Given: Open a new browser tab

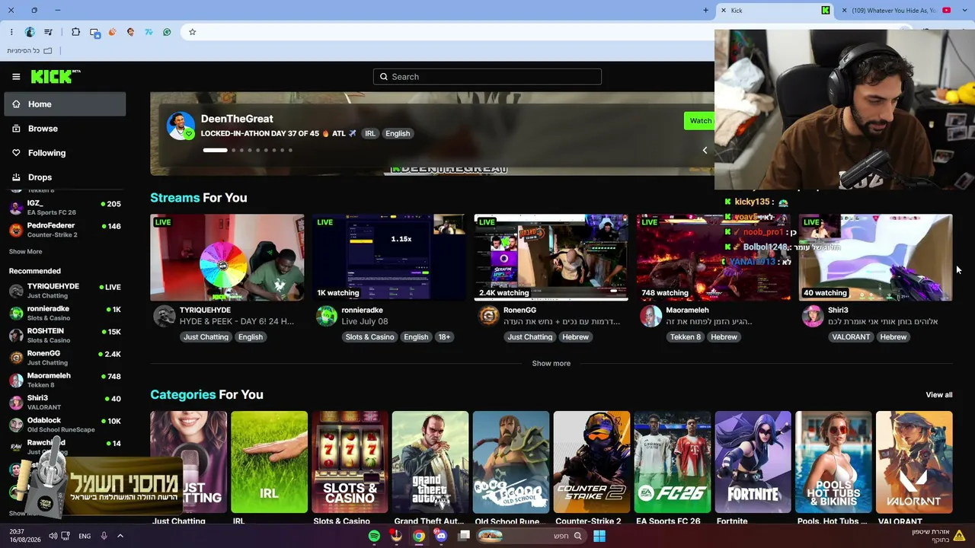Looking at the screenshot, I should click(705, 11).
